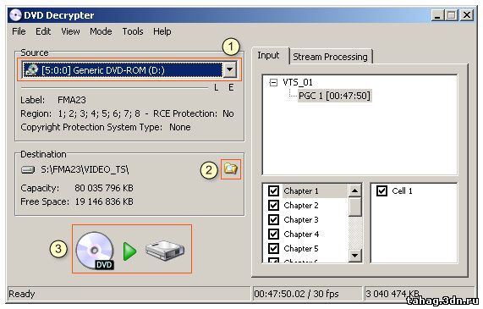Select PGC 1 [00:47:50] tree entry
483x309 pixels.
pyautogui.click(x=334, y=96)
